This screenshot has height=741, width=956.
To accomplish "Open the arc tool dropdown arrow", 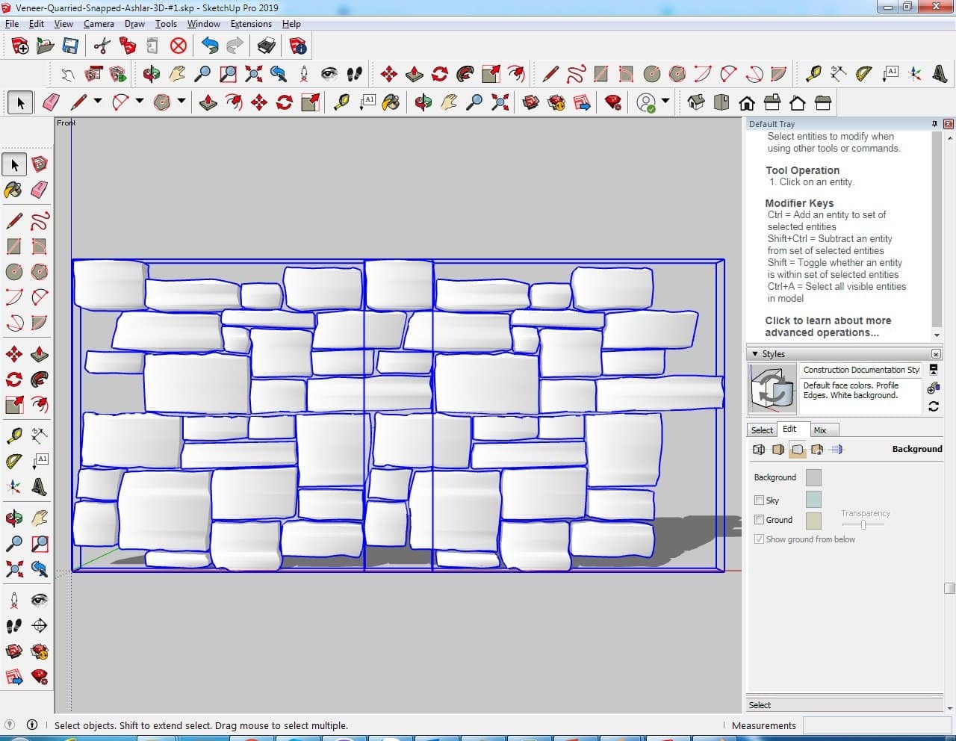I will (139, 102).
